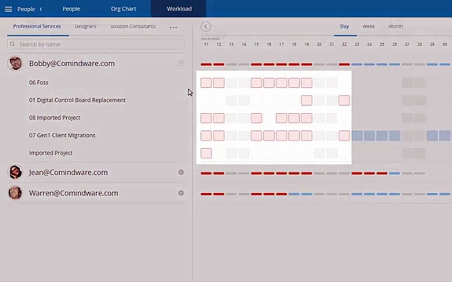
Task: Switch to the Designers group tab
Action: click(85, 26)
